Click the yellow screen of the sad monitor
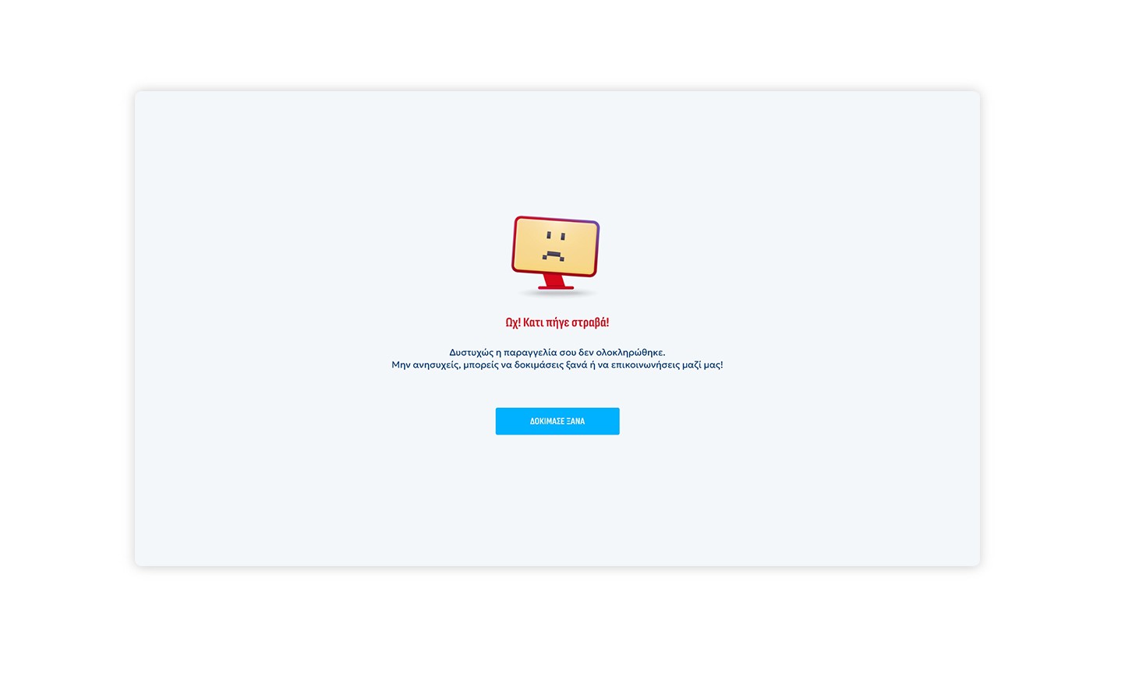The width and height of the screenshot is (1139, 683). pos(555,245)
